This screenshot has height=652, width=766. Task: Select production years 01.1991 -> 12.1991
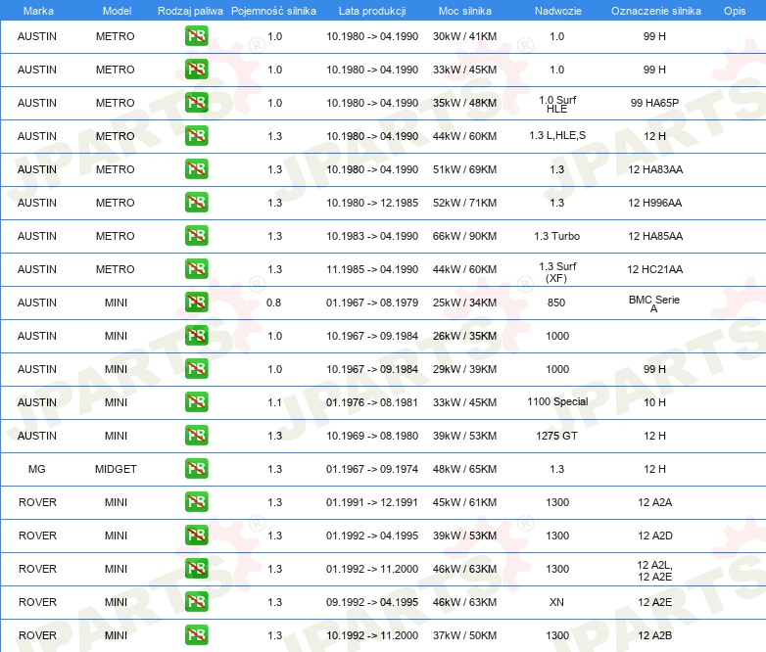click(372, 502)
